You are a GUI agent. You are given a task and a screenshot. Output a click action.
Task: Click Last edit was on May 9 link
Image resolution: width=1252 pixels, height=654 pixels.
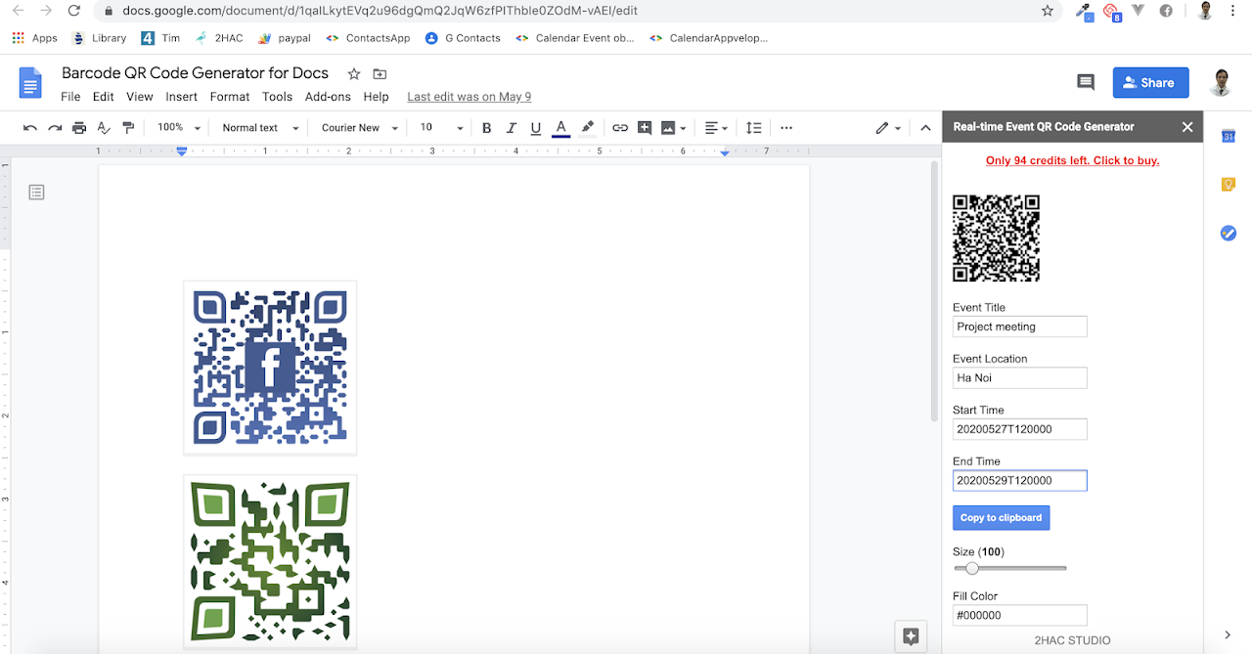[x=469, y=97]
